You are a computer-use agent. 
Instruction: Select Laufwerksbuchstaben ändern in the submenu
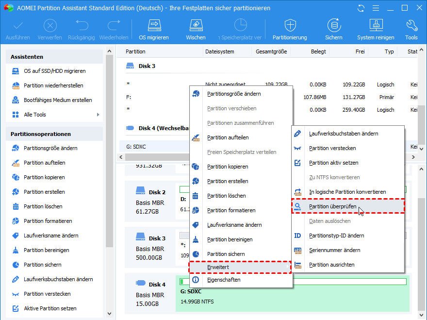pos(348,134)
